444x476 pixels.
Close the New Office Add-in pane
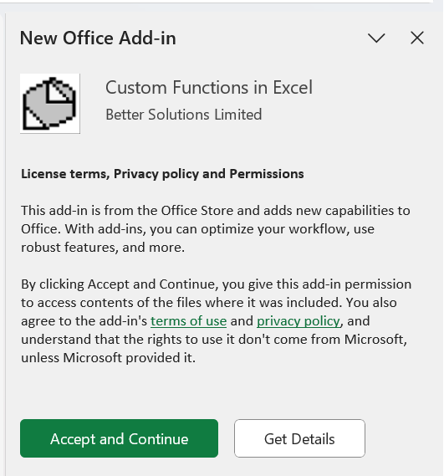417,38
